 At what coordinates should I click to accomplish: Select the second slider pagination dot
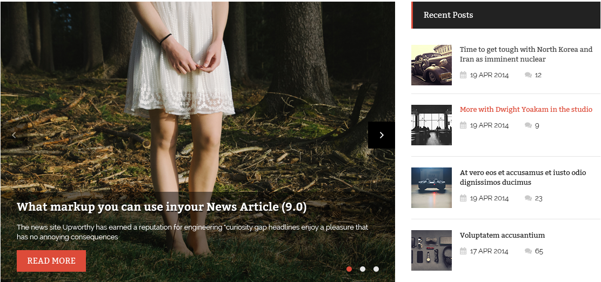(363, 269)
